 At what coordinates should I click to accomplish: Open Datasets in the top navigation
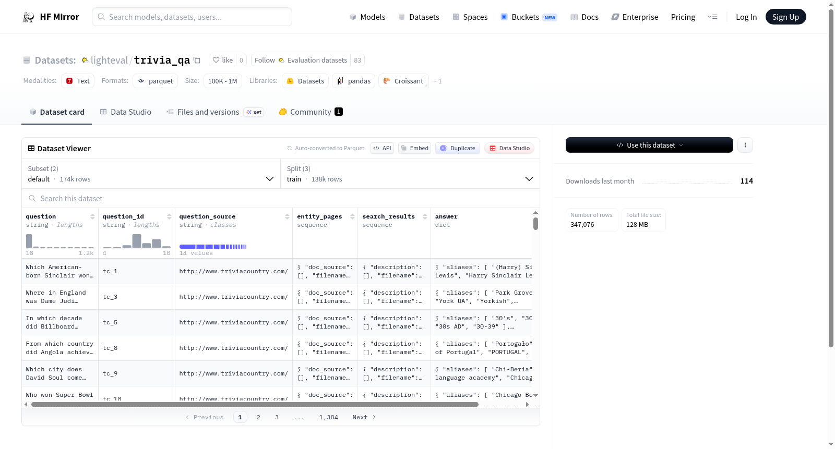click(419, 17)
